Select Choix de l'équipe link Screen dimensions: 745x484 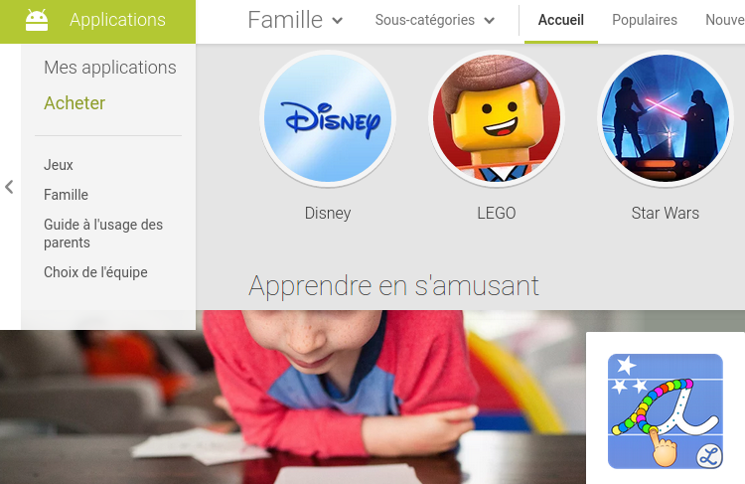coord(95,272)
